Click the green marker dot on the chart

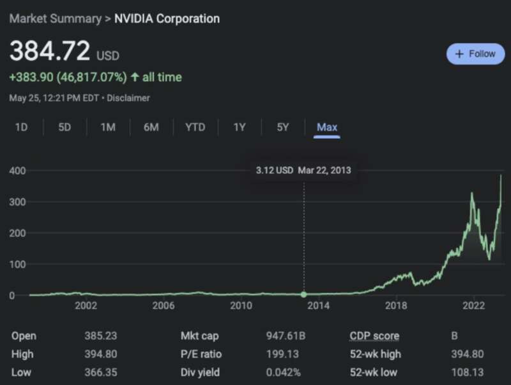tap(304, 294)
